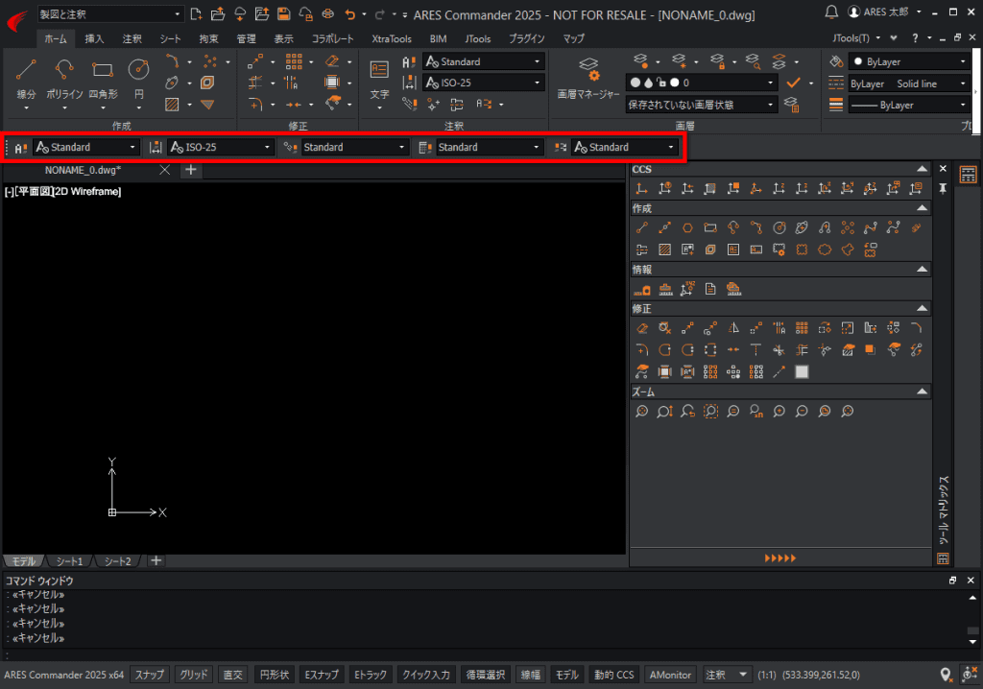Select the 円 (Circle) tool

(x=139, y=77)
